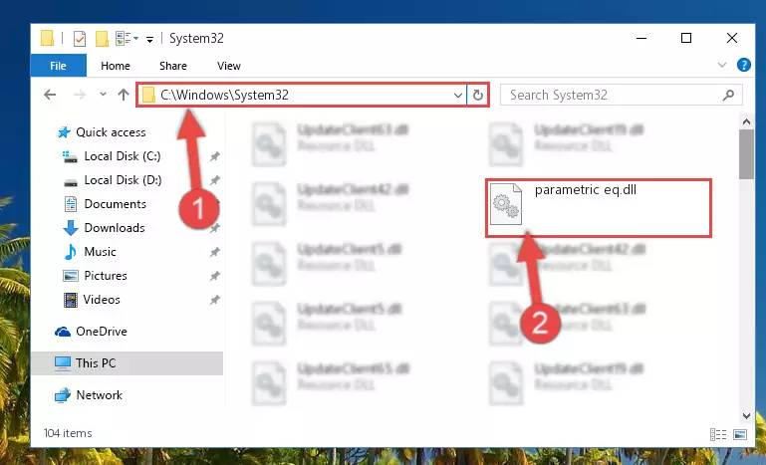
Task: Click the pin icon beside Music
Action: coord(214,252)
